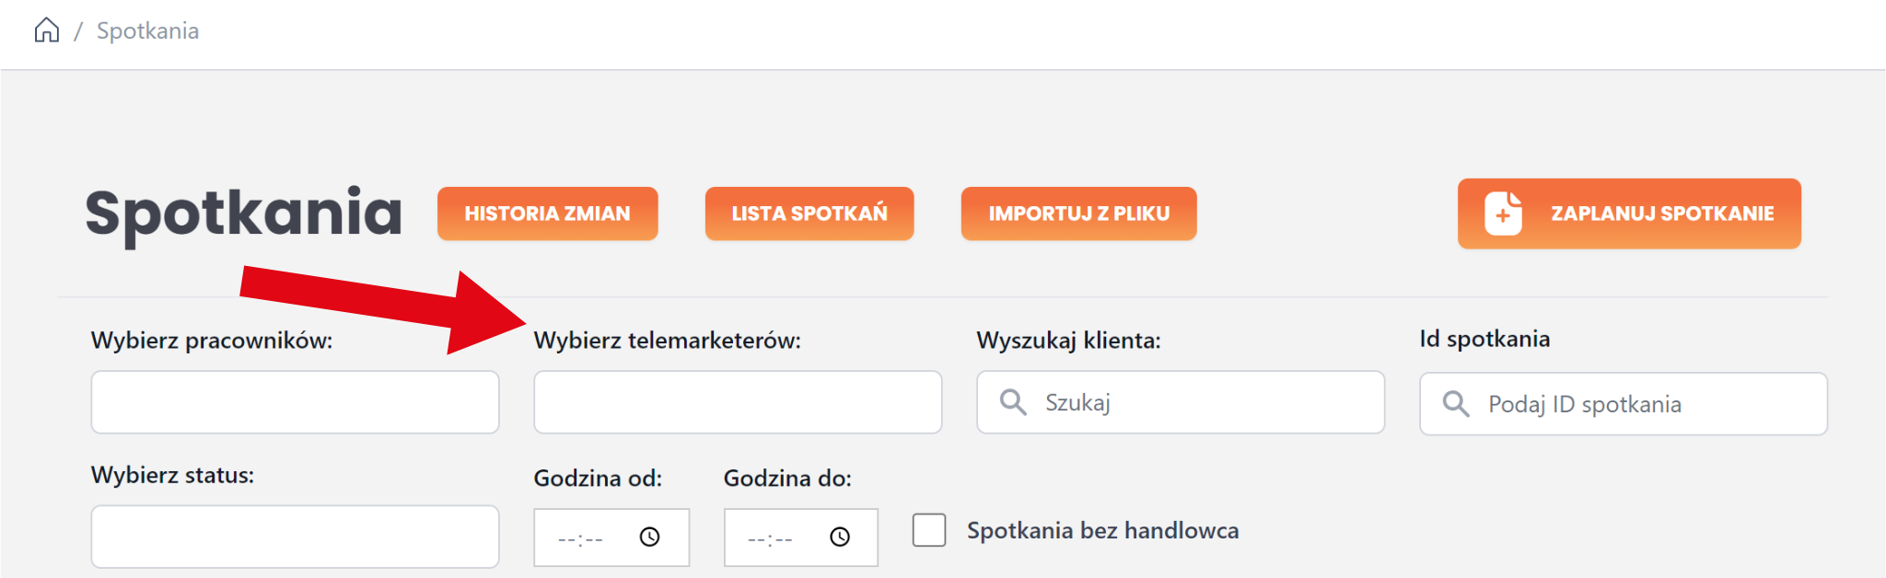
Task: Click the magnifier icon in Wyszukaj klienta
Action: pyautogui.click(x=1013, y=402)
